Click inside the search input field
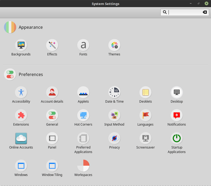Screen dimensions: 211x186 click(x=185, y=12)
